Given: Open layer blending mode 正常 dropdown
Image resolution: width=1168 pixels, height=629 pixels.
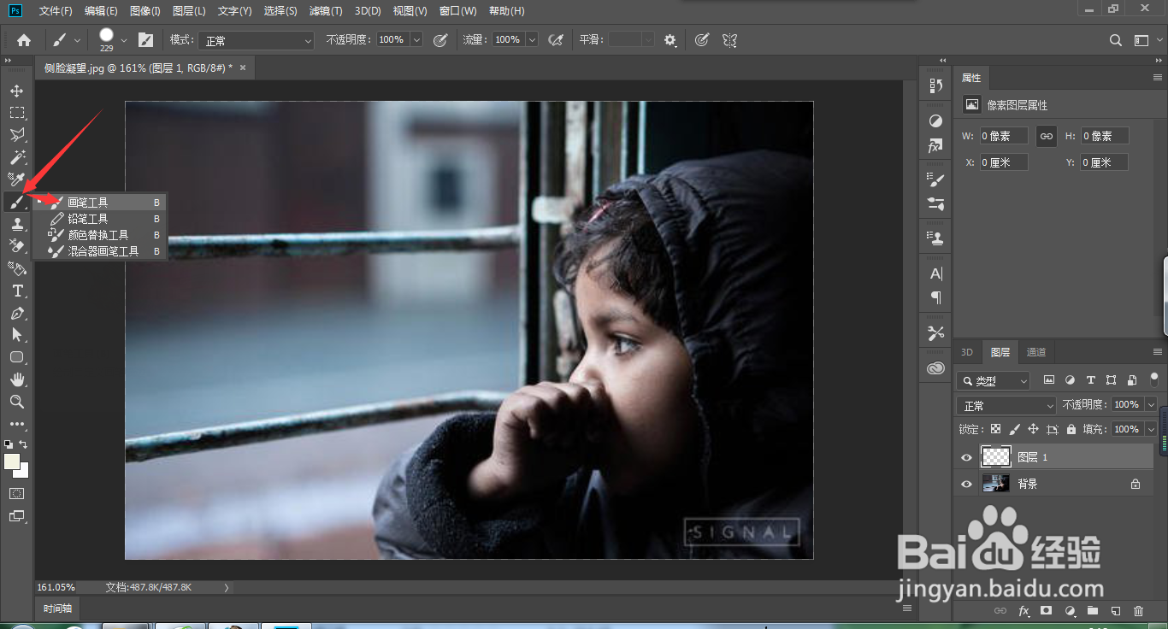Looking at the screenshot, I should click(x=1007, y=405).
